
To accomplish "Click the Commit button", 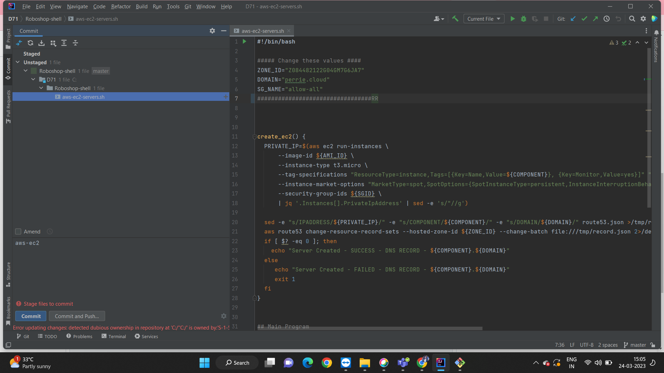I will tap(31, 316).
